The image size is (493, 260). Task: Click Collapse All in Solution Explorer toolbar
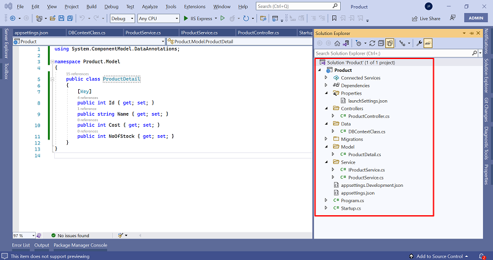[381, 44]
